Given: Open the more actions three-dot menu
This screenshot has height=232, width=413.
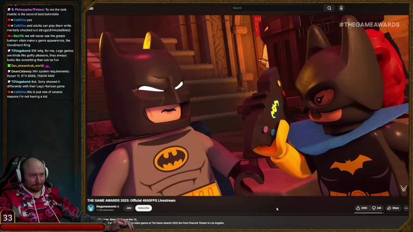Looking at the screenshot, I should pyautogui.click(x=406, y=208).
